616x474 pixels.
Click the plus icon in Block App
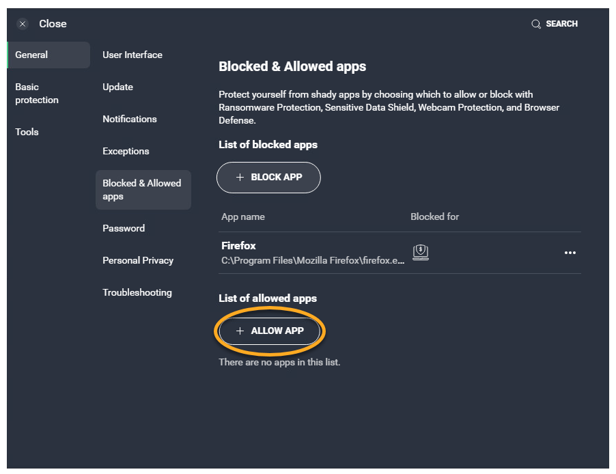[x=240, y=178]
